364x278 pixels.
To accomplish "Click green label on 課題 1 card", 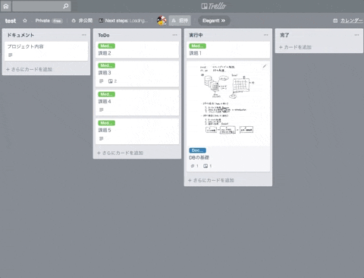I will (x=197, y=46).
